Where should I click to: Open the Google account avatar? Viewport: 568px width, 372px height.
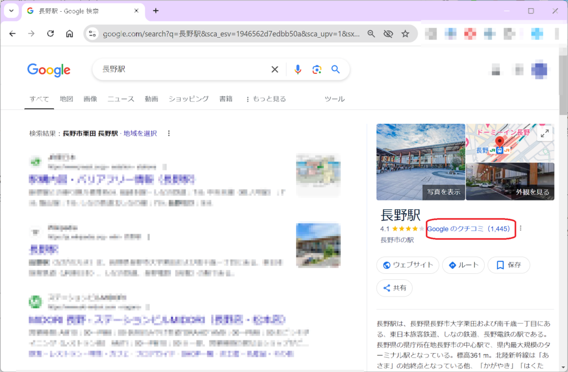539,69
